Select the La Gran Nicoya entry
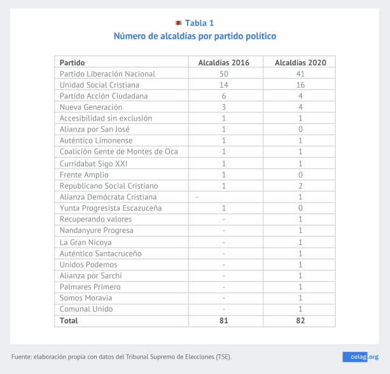The image size is (390, 374). (x=85, y=242)
